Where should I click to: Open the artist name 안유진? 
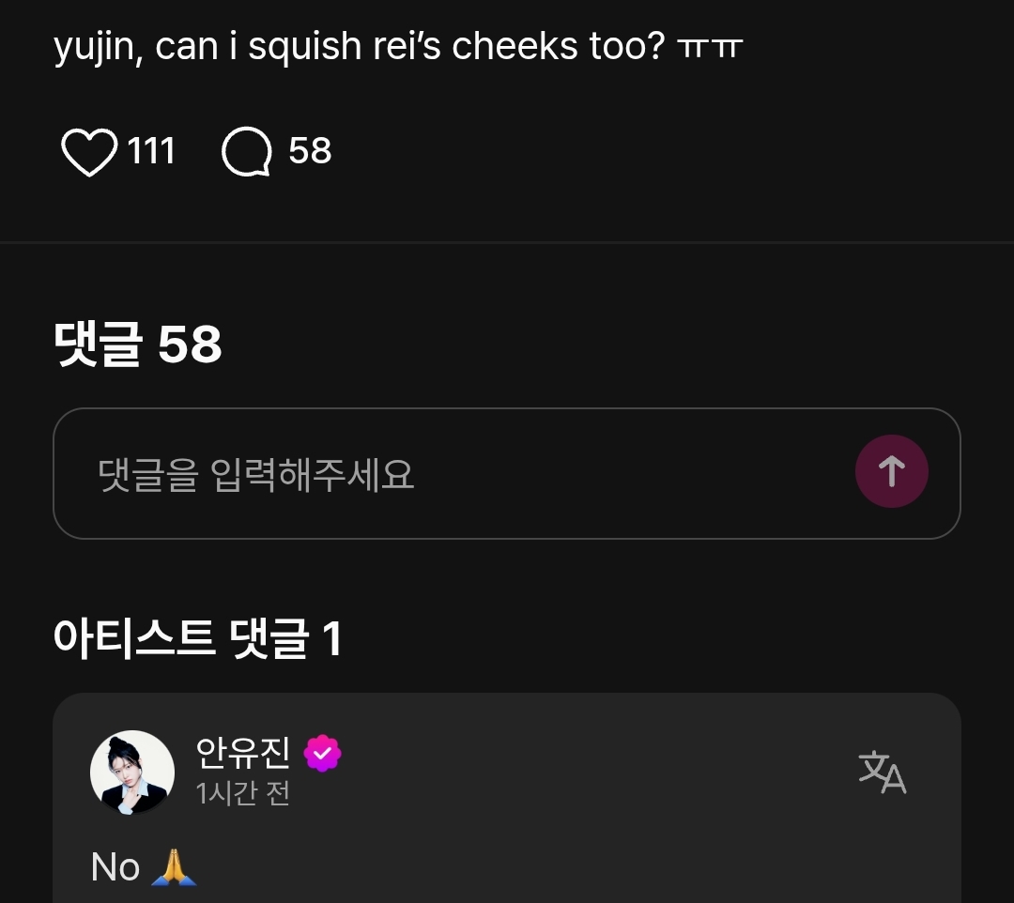243,753
